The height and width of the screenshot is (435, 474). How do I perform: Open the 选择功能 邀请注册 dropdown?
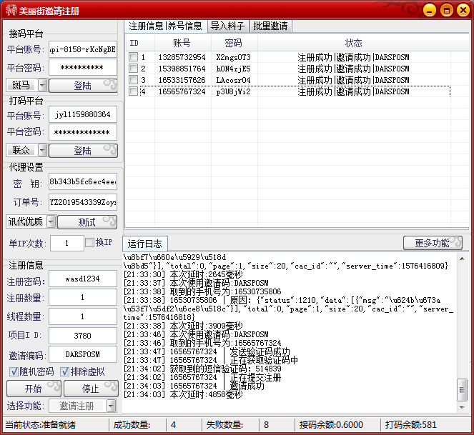112,406
